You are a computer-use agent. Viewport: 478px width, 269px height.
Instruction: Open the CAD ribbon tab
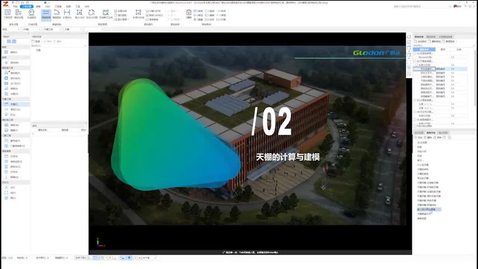[x=47, y=7]
